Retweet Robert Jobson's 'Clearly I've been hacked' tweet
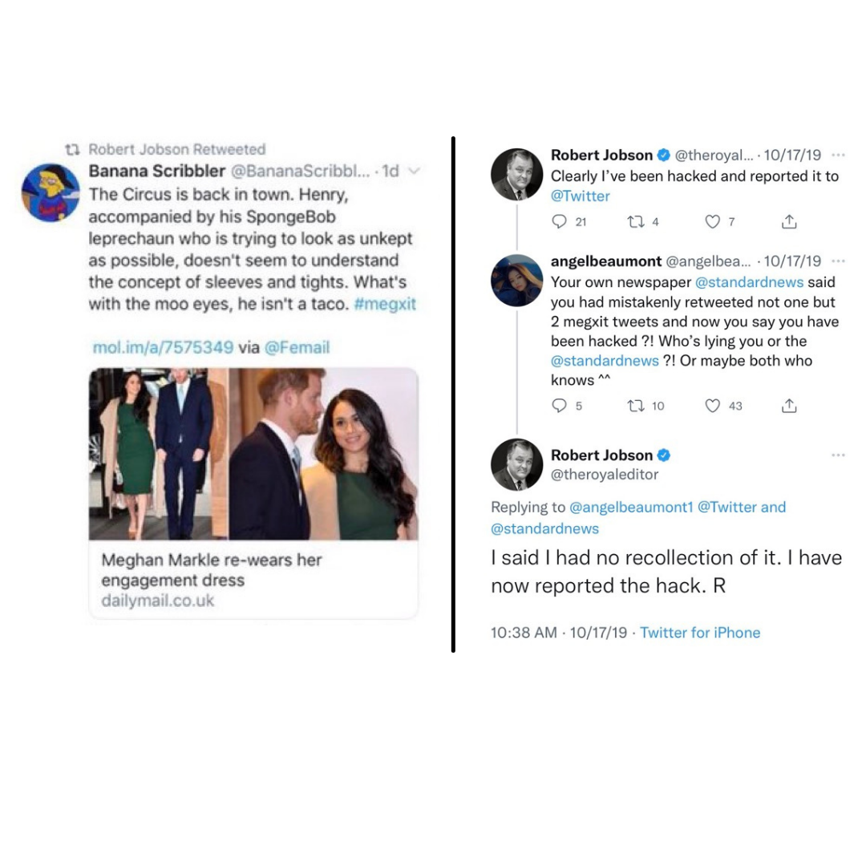 [x=635, y=222]
